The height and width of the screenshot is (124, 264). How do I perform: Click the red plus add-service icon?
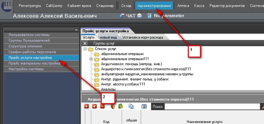tap(87, 106)
